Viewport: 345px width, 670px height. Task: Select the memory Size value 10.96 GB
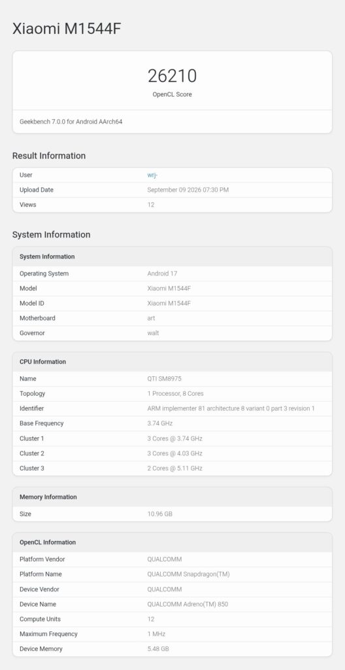click(160, 514)
